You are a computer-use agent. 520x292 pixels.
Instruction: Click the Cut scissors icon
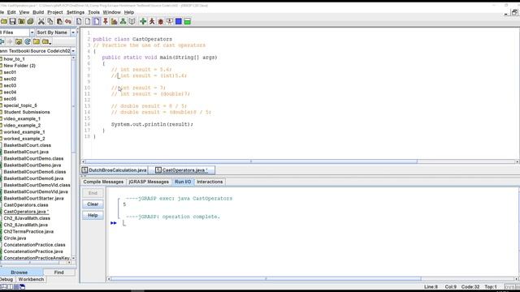[41, 22]
